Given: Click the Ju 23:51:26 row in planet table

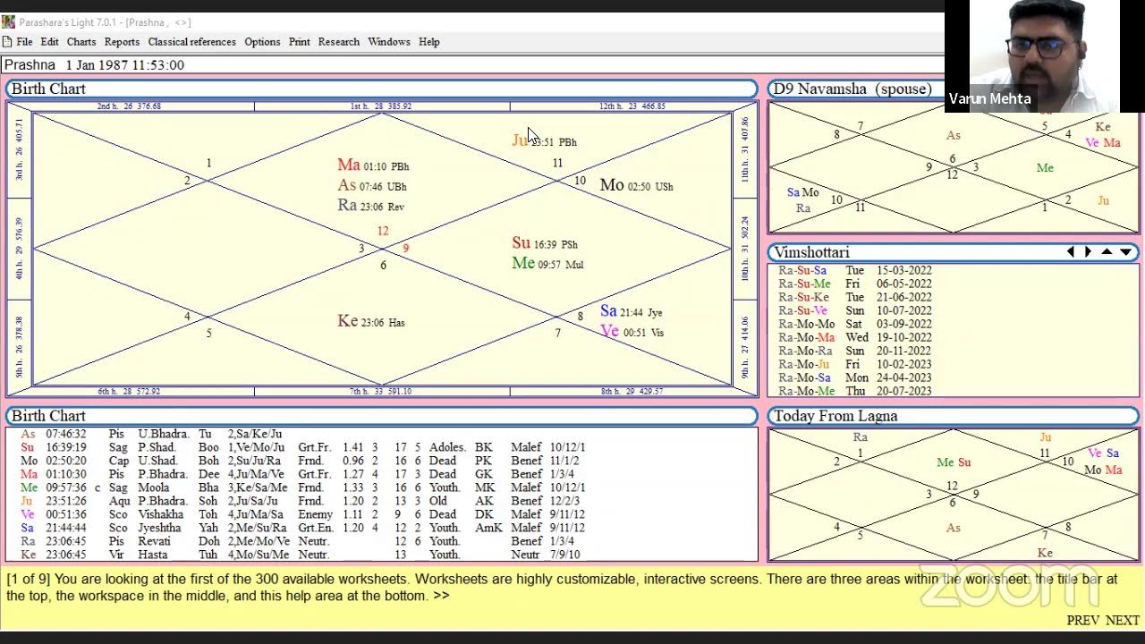Looking at the screenshot, I should [x=302, y=501].
